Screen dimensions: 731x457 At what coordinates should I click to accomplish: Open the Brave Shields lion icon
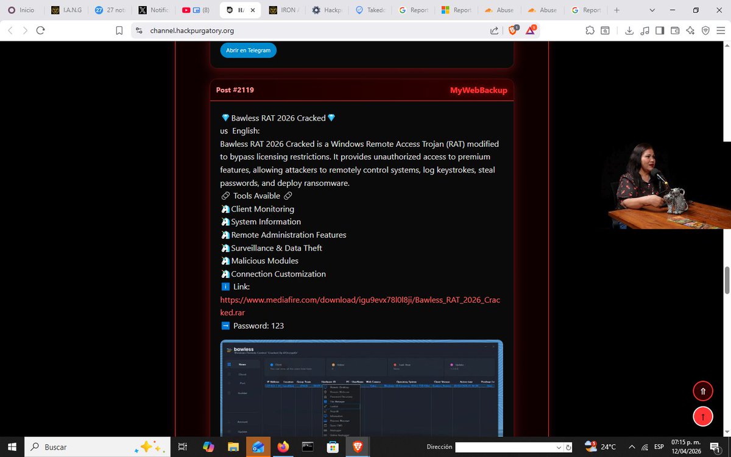pyautogui.click(x=513, y=30)
